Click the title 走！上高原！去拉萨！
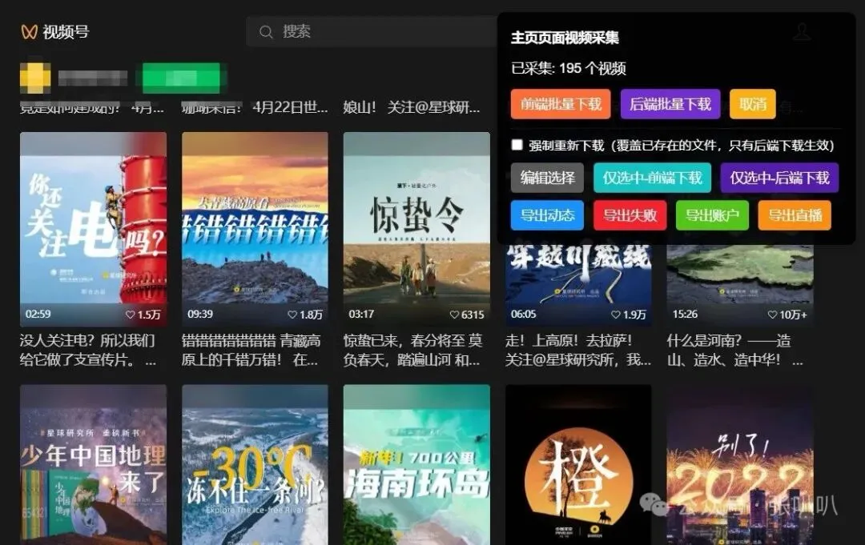Screen dimensions: 865x545 click(578, 351)
